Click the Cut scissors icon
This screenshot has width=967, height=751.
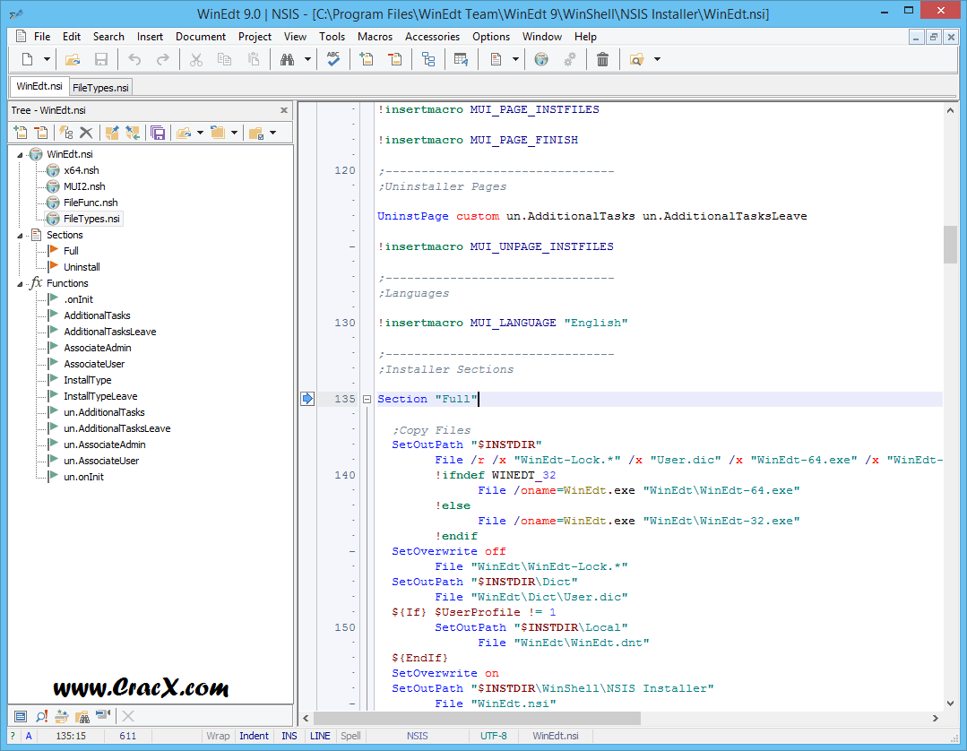(196, 60)
